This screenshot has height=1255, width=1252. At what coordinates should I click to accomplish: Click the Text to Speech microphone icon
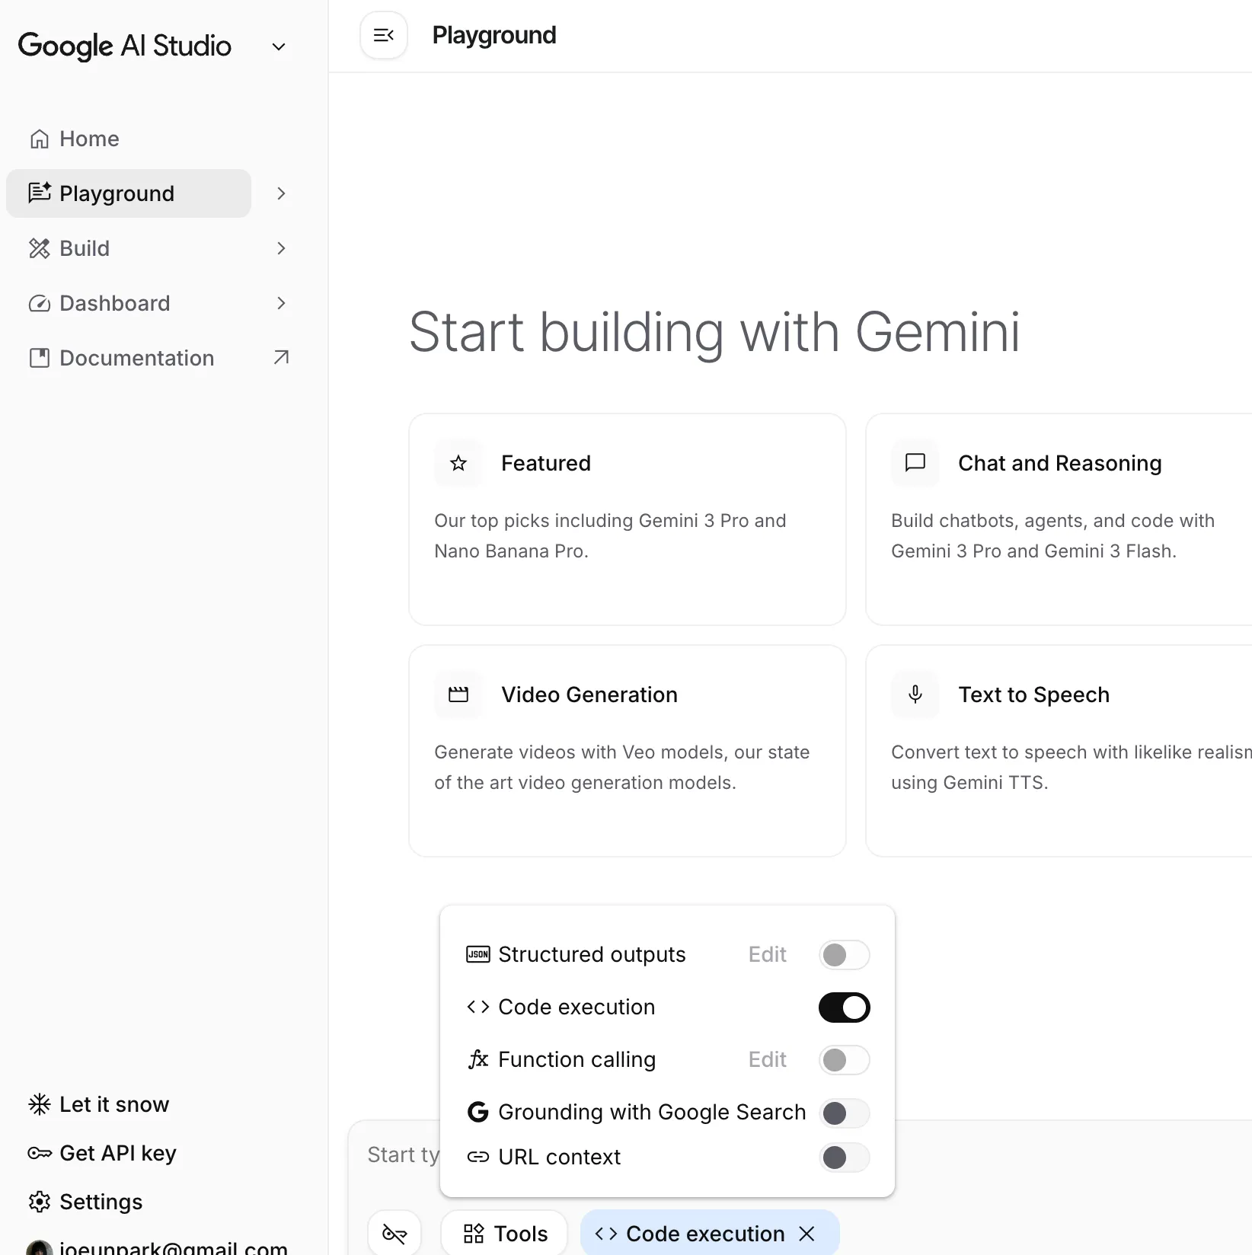click(915, 695)
